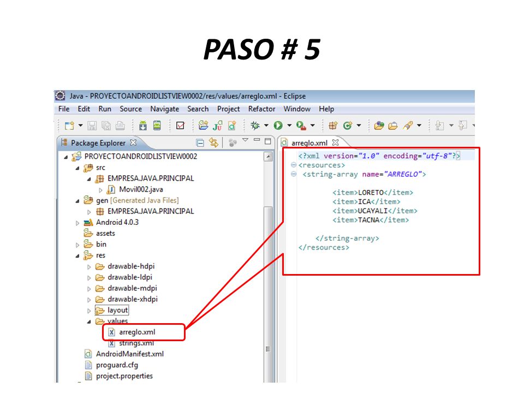This screenshot has height=393, width=524.
Task: Select project.properties file
Action: (124, 376)
